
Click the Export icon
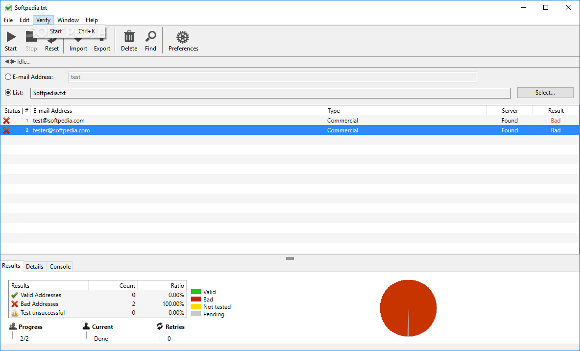click(101, 40)
